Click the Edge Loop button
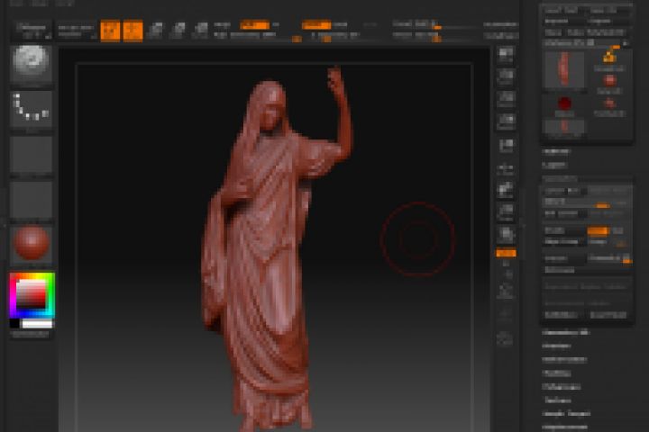The width and height of the screenshot is (649, 432). (564, 242)
